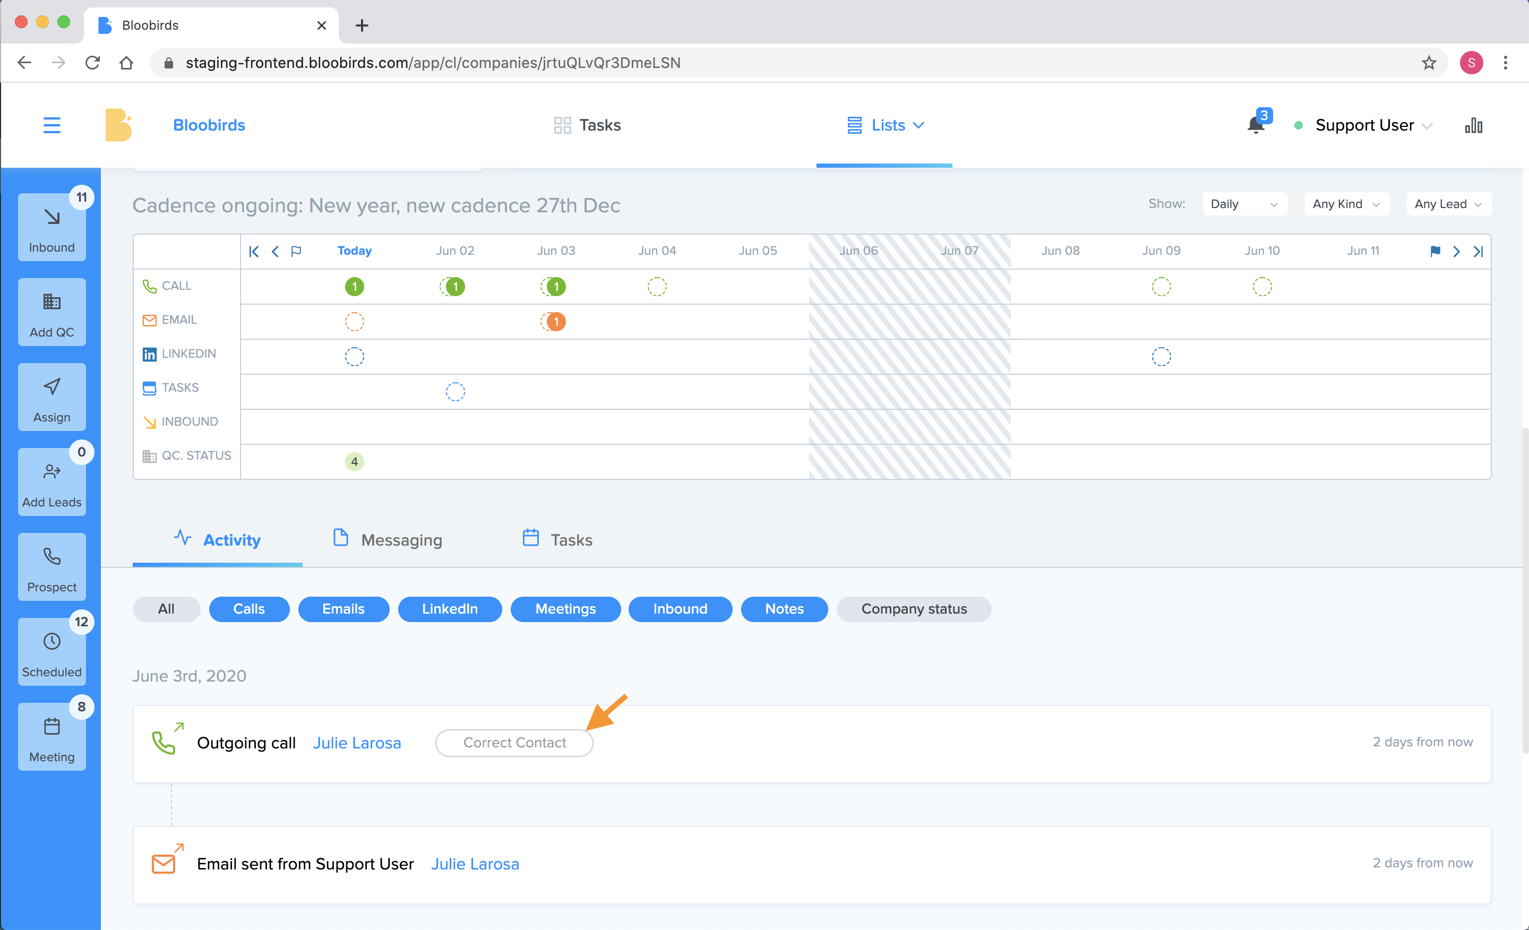Open the Meeting sidebar button
Image resolution: width=1529 pixels, height=930 pixels.
tap(51, 736)
